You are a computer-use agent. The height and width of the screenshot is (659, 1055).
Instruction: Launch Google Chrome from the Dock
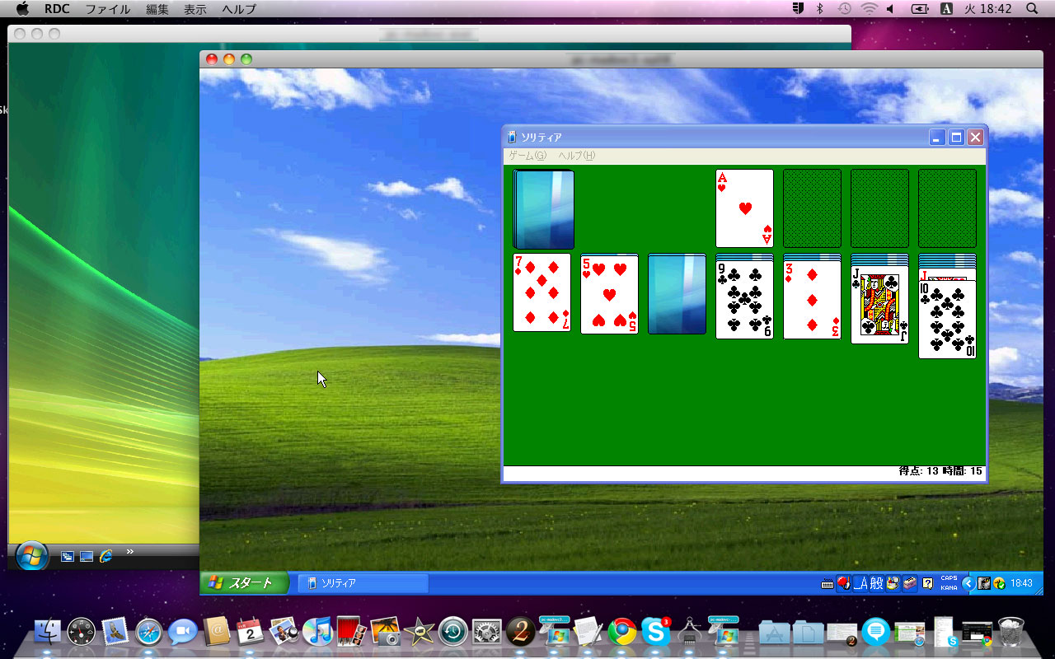click(622, 632)
